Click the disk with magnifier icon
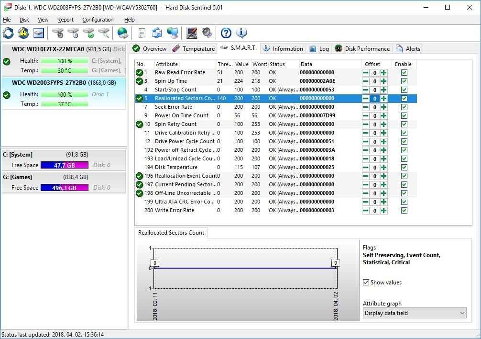Image resolution: width=481 pixels, height=339 pixels. click(x=104, y=33)
